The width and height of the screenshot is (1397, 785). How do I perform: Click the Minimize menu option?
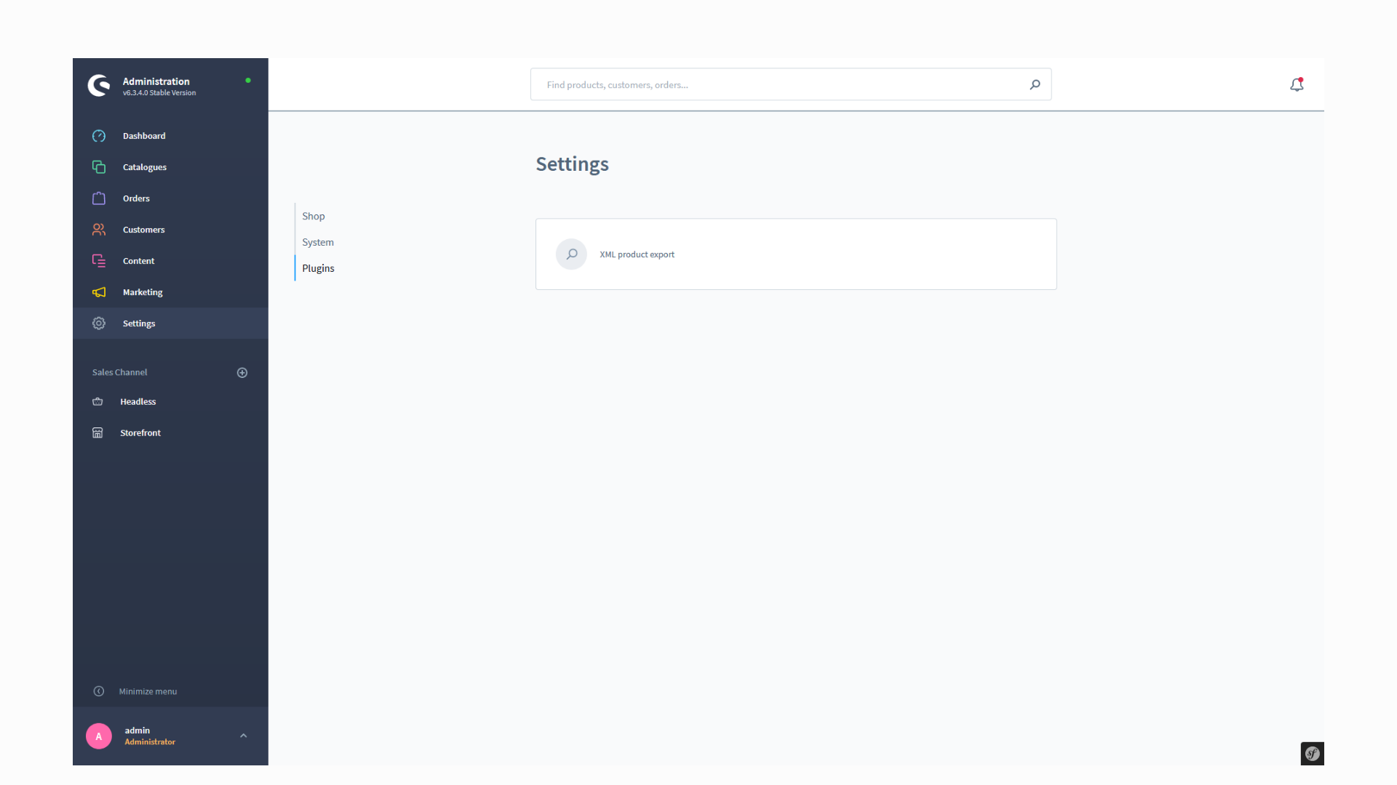click(x=148, y=690)
